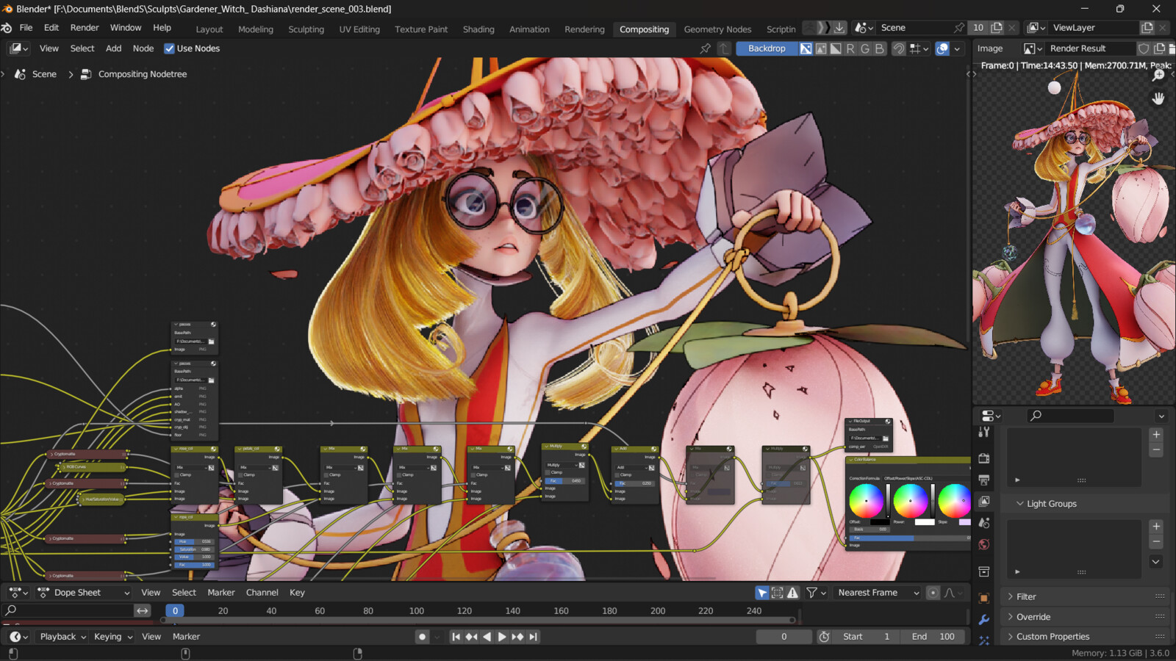This screenshot has height=661, width=1176.
Task: Play the animation in reverse
Action: 487,637
